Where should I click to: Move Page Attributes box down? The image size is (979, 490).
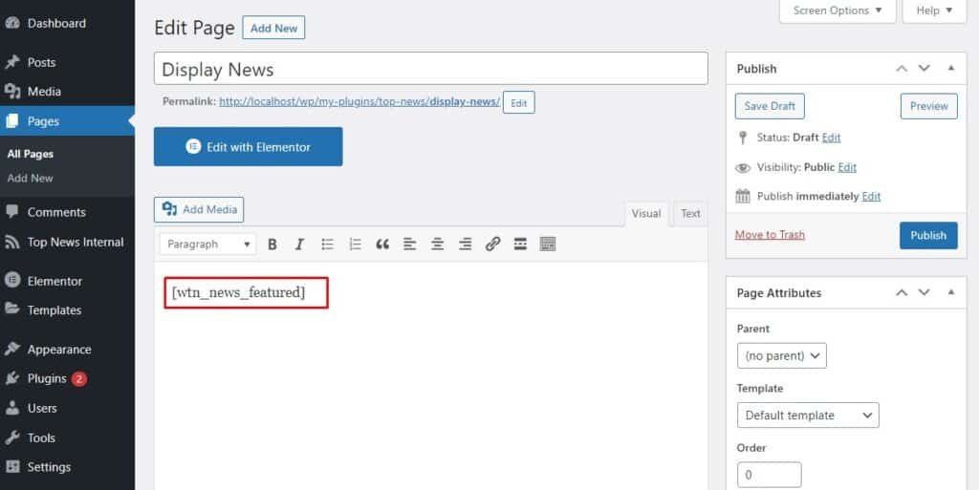click(x=925, y=292)
